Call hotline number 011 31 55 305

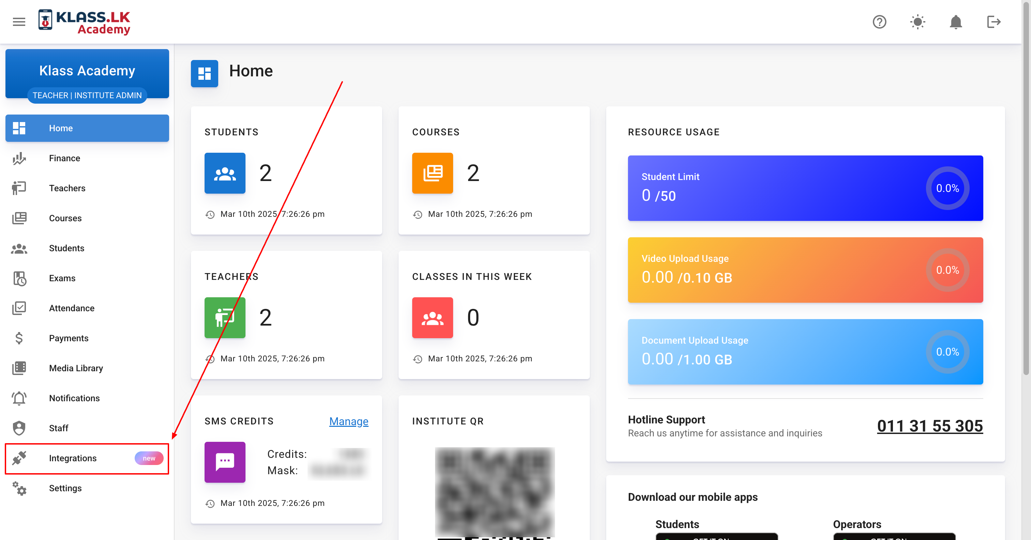pos(929,425)
